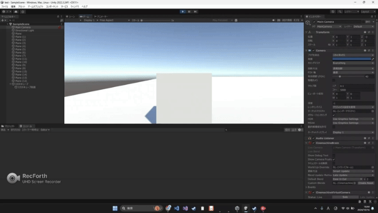Toggle the Main Camera active checkbox
Image resolution: width=378 pixels, height=213 pixels.
tap(314, 22)
